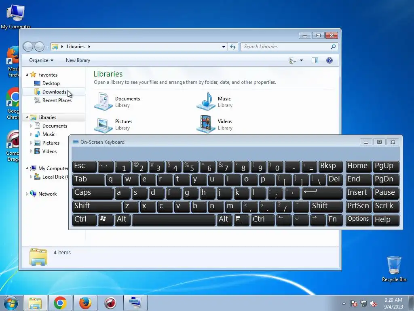
Task: Open the view options dropdown arrow
Action: coord(301,60)
